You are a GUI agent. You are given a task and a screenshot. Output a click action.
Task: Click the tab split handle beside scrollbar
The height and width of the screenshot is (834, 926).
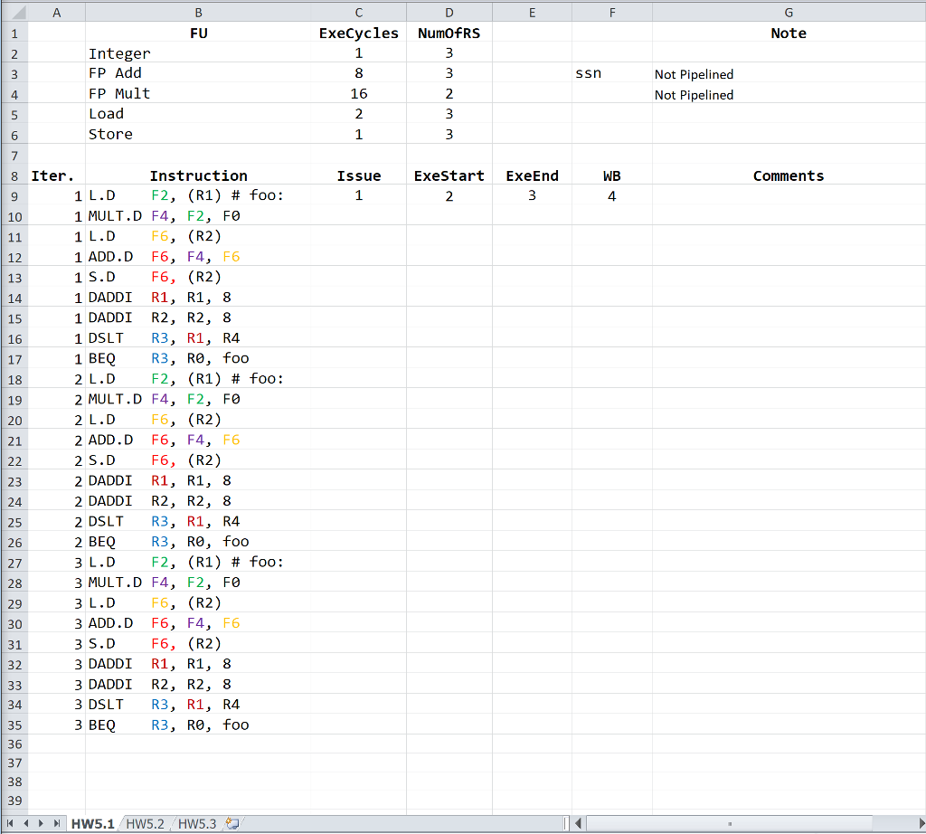click(x=566, y=823)
